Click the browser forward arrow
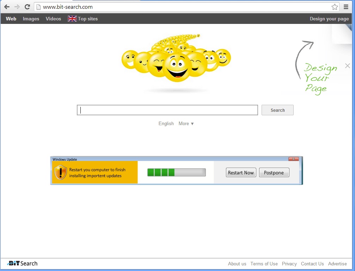The image size is (355, 271). 17,7
